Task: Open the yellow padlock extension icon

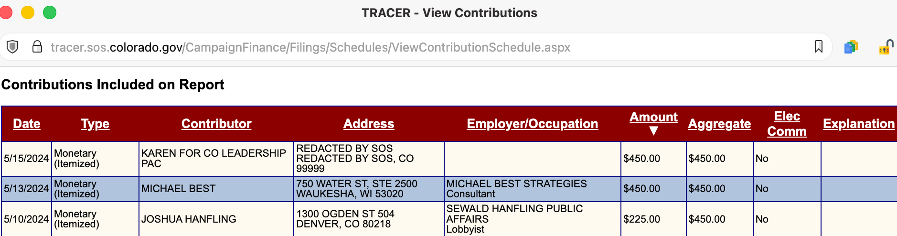Action: pyautogui.click(x=886, y=47)
